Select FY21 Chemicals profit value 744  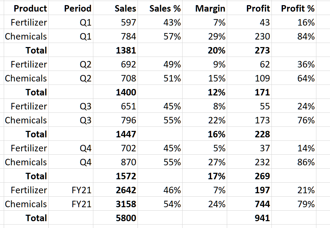click(262, 204)
